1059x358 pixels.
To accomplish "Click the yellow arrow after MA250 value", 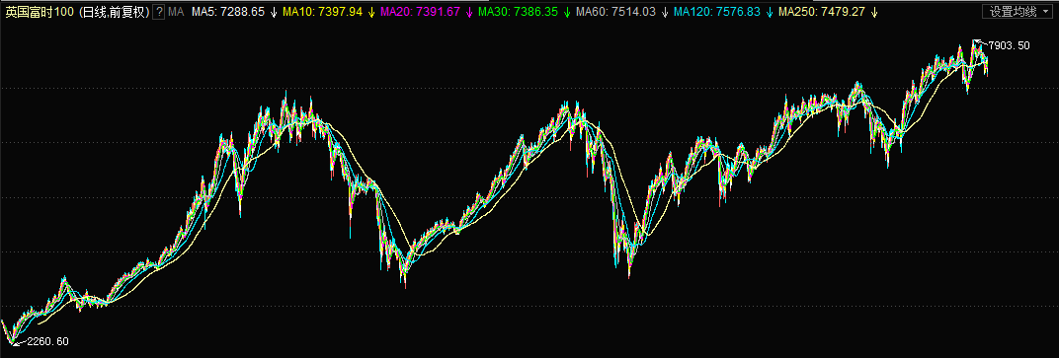I will pyautogui.click(x=874, y=12).
